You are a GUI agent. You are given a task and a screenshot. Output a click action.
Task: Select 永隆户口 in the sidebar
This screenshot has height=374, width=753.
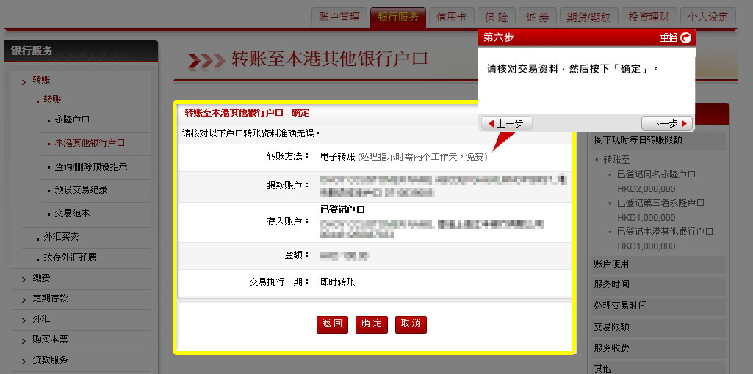point(72,120)
